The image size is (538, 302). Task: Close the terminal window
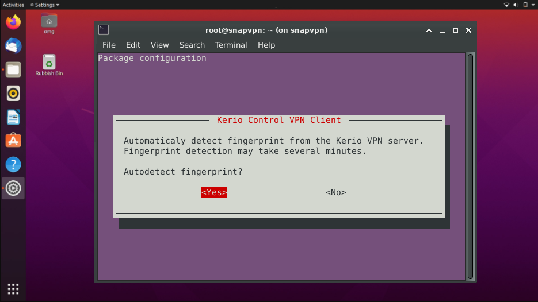click(469, 30)
